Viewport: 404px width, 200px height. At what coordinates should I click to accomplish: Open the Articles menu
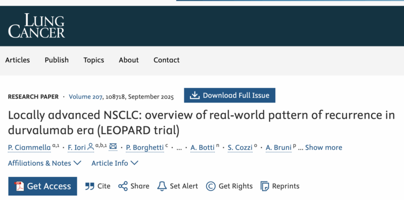tap(18, 60)
